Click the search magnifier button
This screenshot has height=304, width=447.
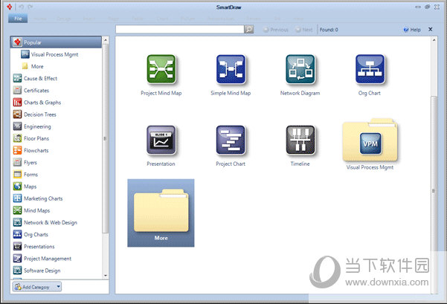tap(249, 29)
